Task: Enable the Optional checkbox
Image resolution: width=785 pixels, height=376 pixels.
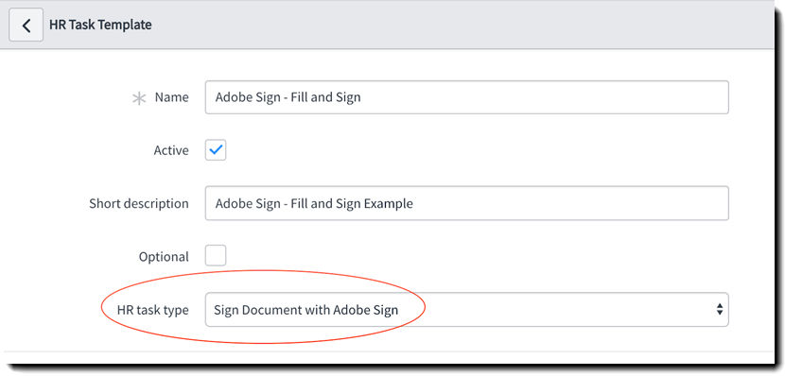Action: tap(216, 256)
